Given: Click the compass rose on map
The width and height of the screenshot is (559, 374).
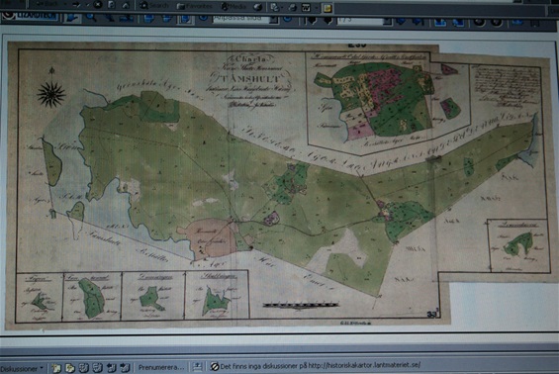Looking at the screenshot, I should (51, 93).
